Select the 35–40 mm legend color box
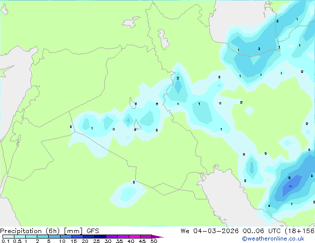 coord(123,237)
